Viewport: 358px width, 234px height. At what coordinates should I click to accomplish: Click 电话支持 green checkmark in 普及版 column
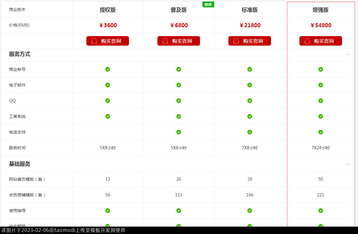click(179, 132)
